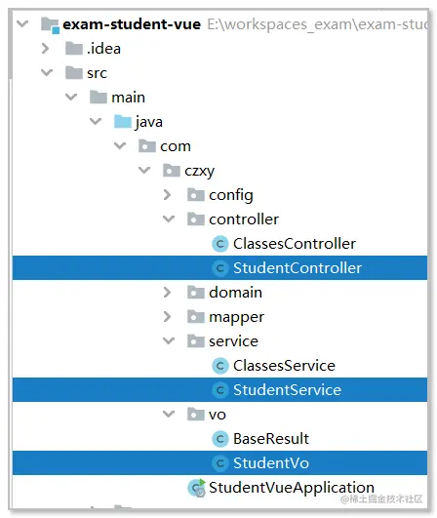This screenshot has height=518, width=437.
Task: Click the ClassesService class icon
Action: tap(220, 366)
